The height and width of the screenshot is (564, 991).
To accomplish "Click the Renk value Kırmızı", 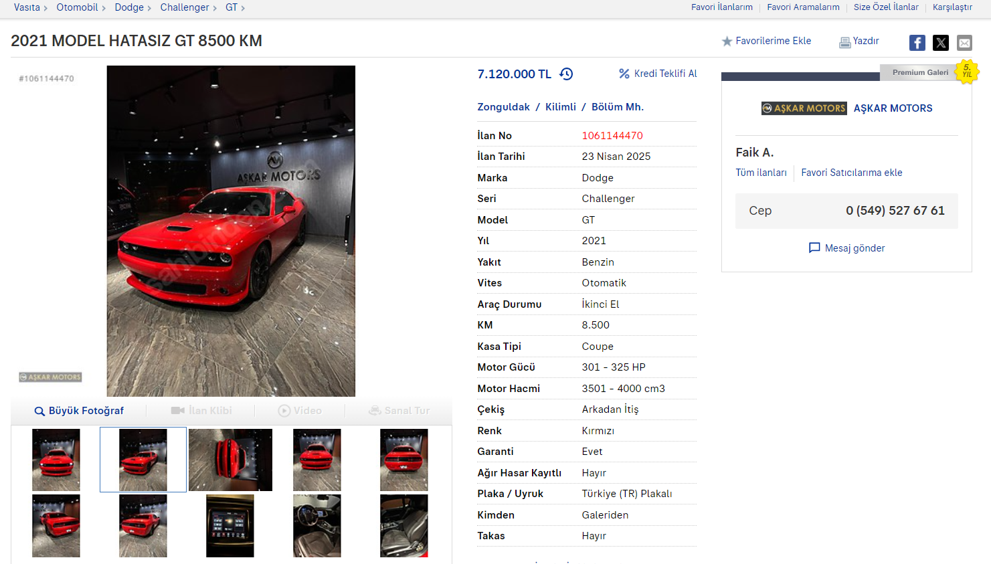I will tap(598, 431).
